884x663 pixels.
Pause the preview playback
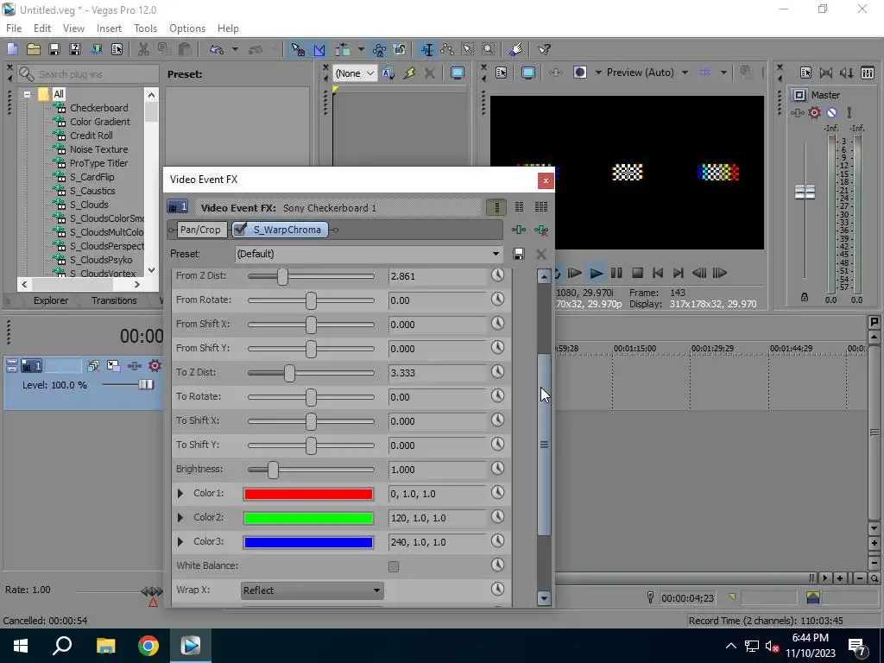(x=616, y=273)
